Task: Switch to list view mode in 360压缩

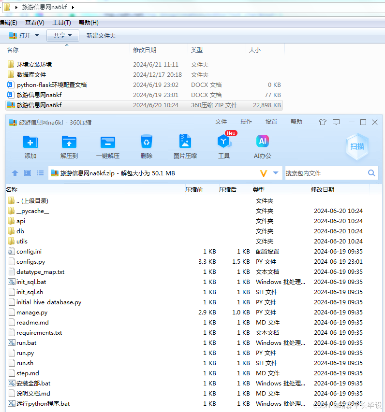Action: click(40, 173)
